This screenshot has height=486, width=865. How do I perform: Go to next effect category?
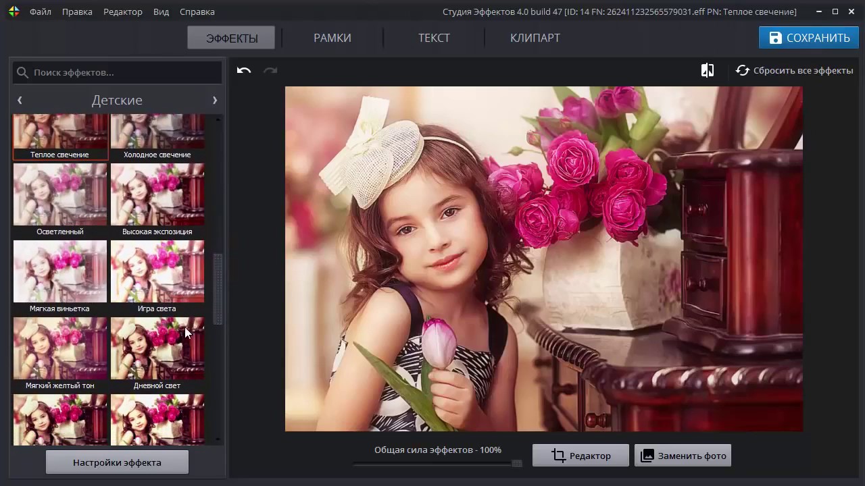coord(215,100)
